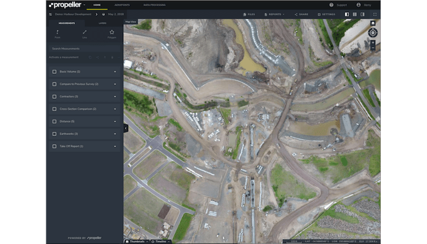The width and height of the screenshot is (427, 244).
Task: Check the Cross-Section Comparison checkbox
Action: click(54, 109)
